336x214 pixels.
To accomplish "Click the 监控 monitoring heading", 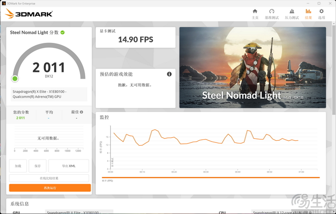I will [x=104, y=117].
